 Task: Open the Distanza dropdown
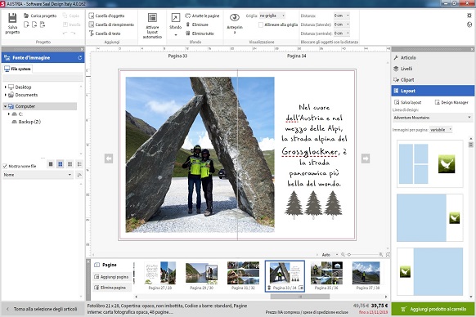click(x=342, y=16)
